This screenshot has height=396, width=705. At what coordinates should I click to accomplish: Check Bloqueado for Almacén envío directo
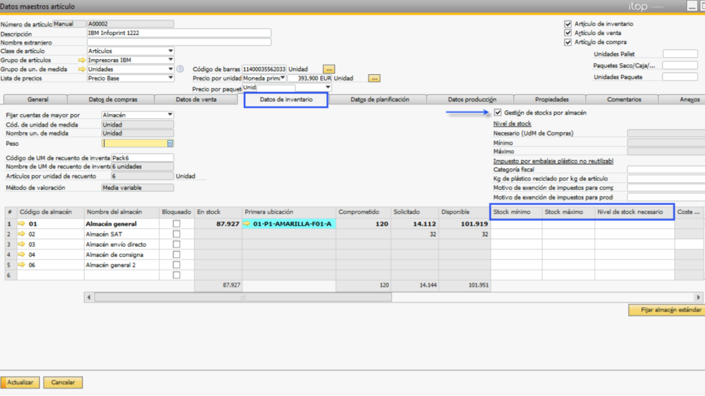(176, 244)
